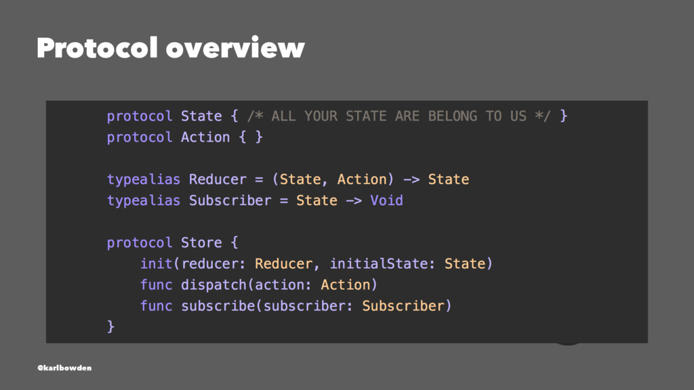
Task: Click the closing brace of Store protocol
Action: (x=110, y=327)
